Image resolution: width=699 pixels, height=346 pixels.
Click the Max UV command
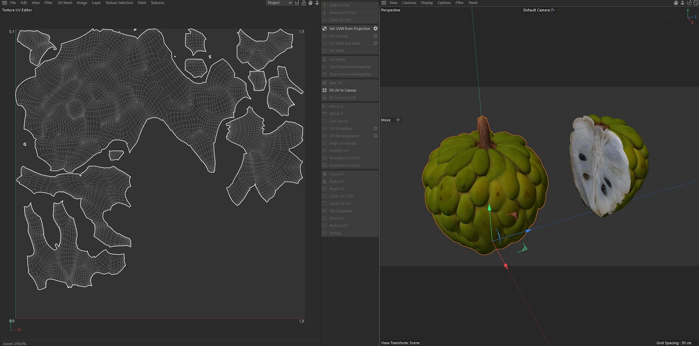tap(349, 83)
